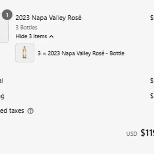Click the USD currency label
The width and height of the screenshot is (154, 154).
132,134
